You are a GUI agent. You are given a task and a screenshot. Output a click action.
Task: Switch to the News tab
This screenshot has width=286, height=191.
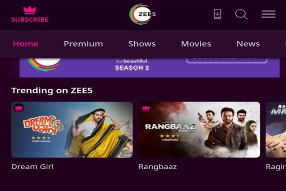click(x=248, y=44)
